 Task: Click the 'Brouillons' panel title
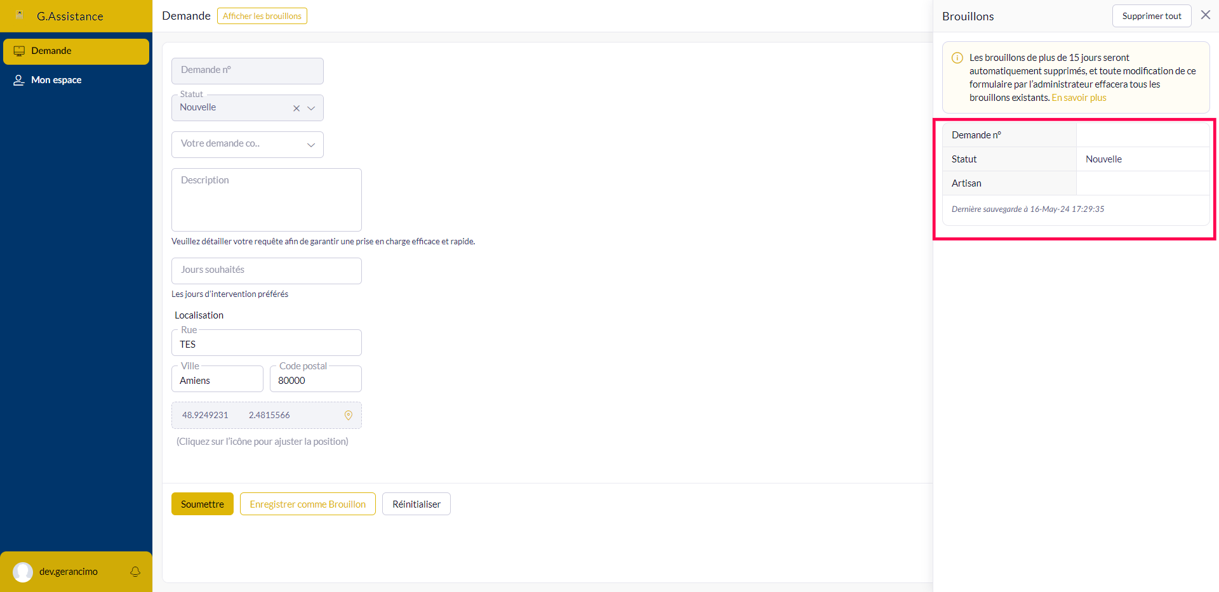point(968,16)
